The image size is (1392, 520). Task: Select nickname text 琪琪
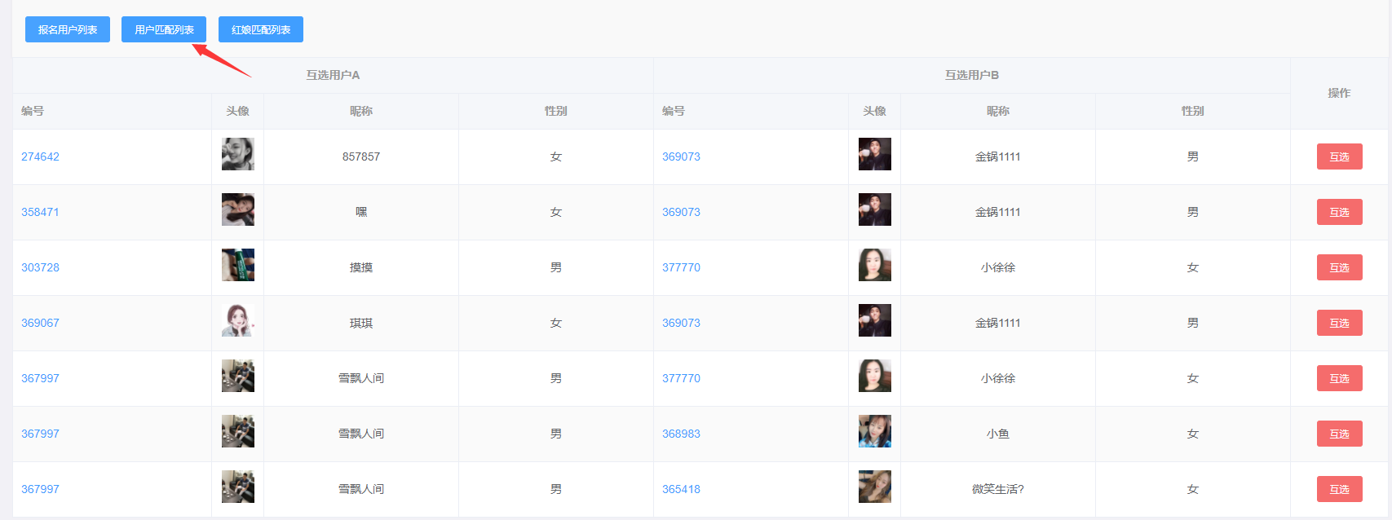[x=361, y=323]
